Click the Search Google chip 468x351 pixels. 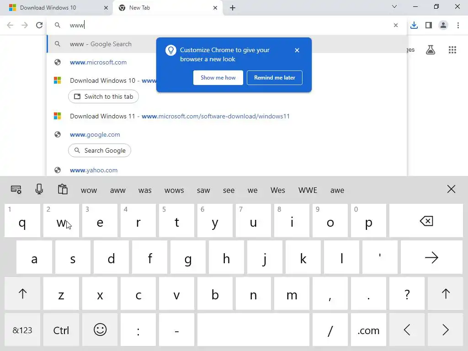99,150
